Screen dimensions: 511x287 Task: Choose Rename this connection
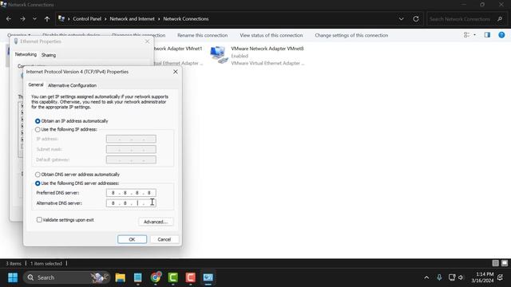click(x=202, y=35)
